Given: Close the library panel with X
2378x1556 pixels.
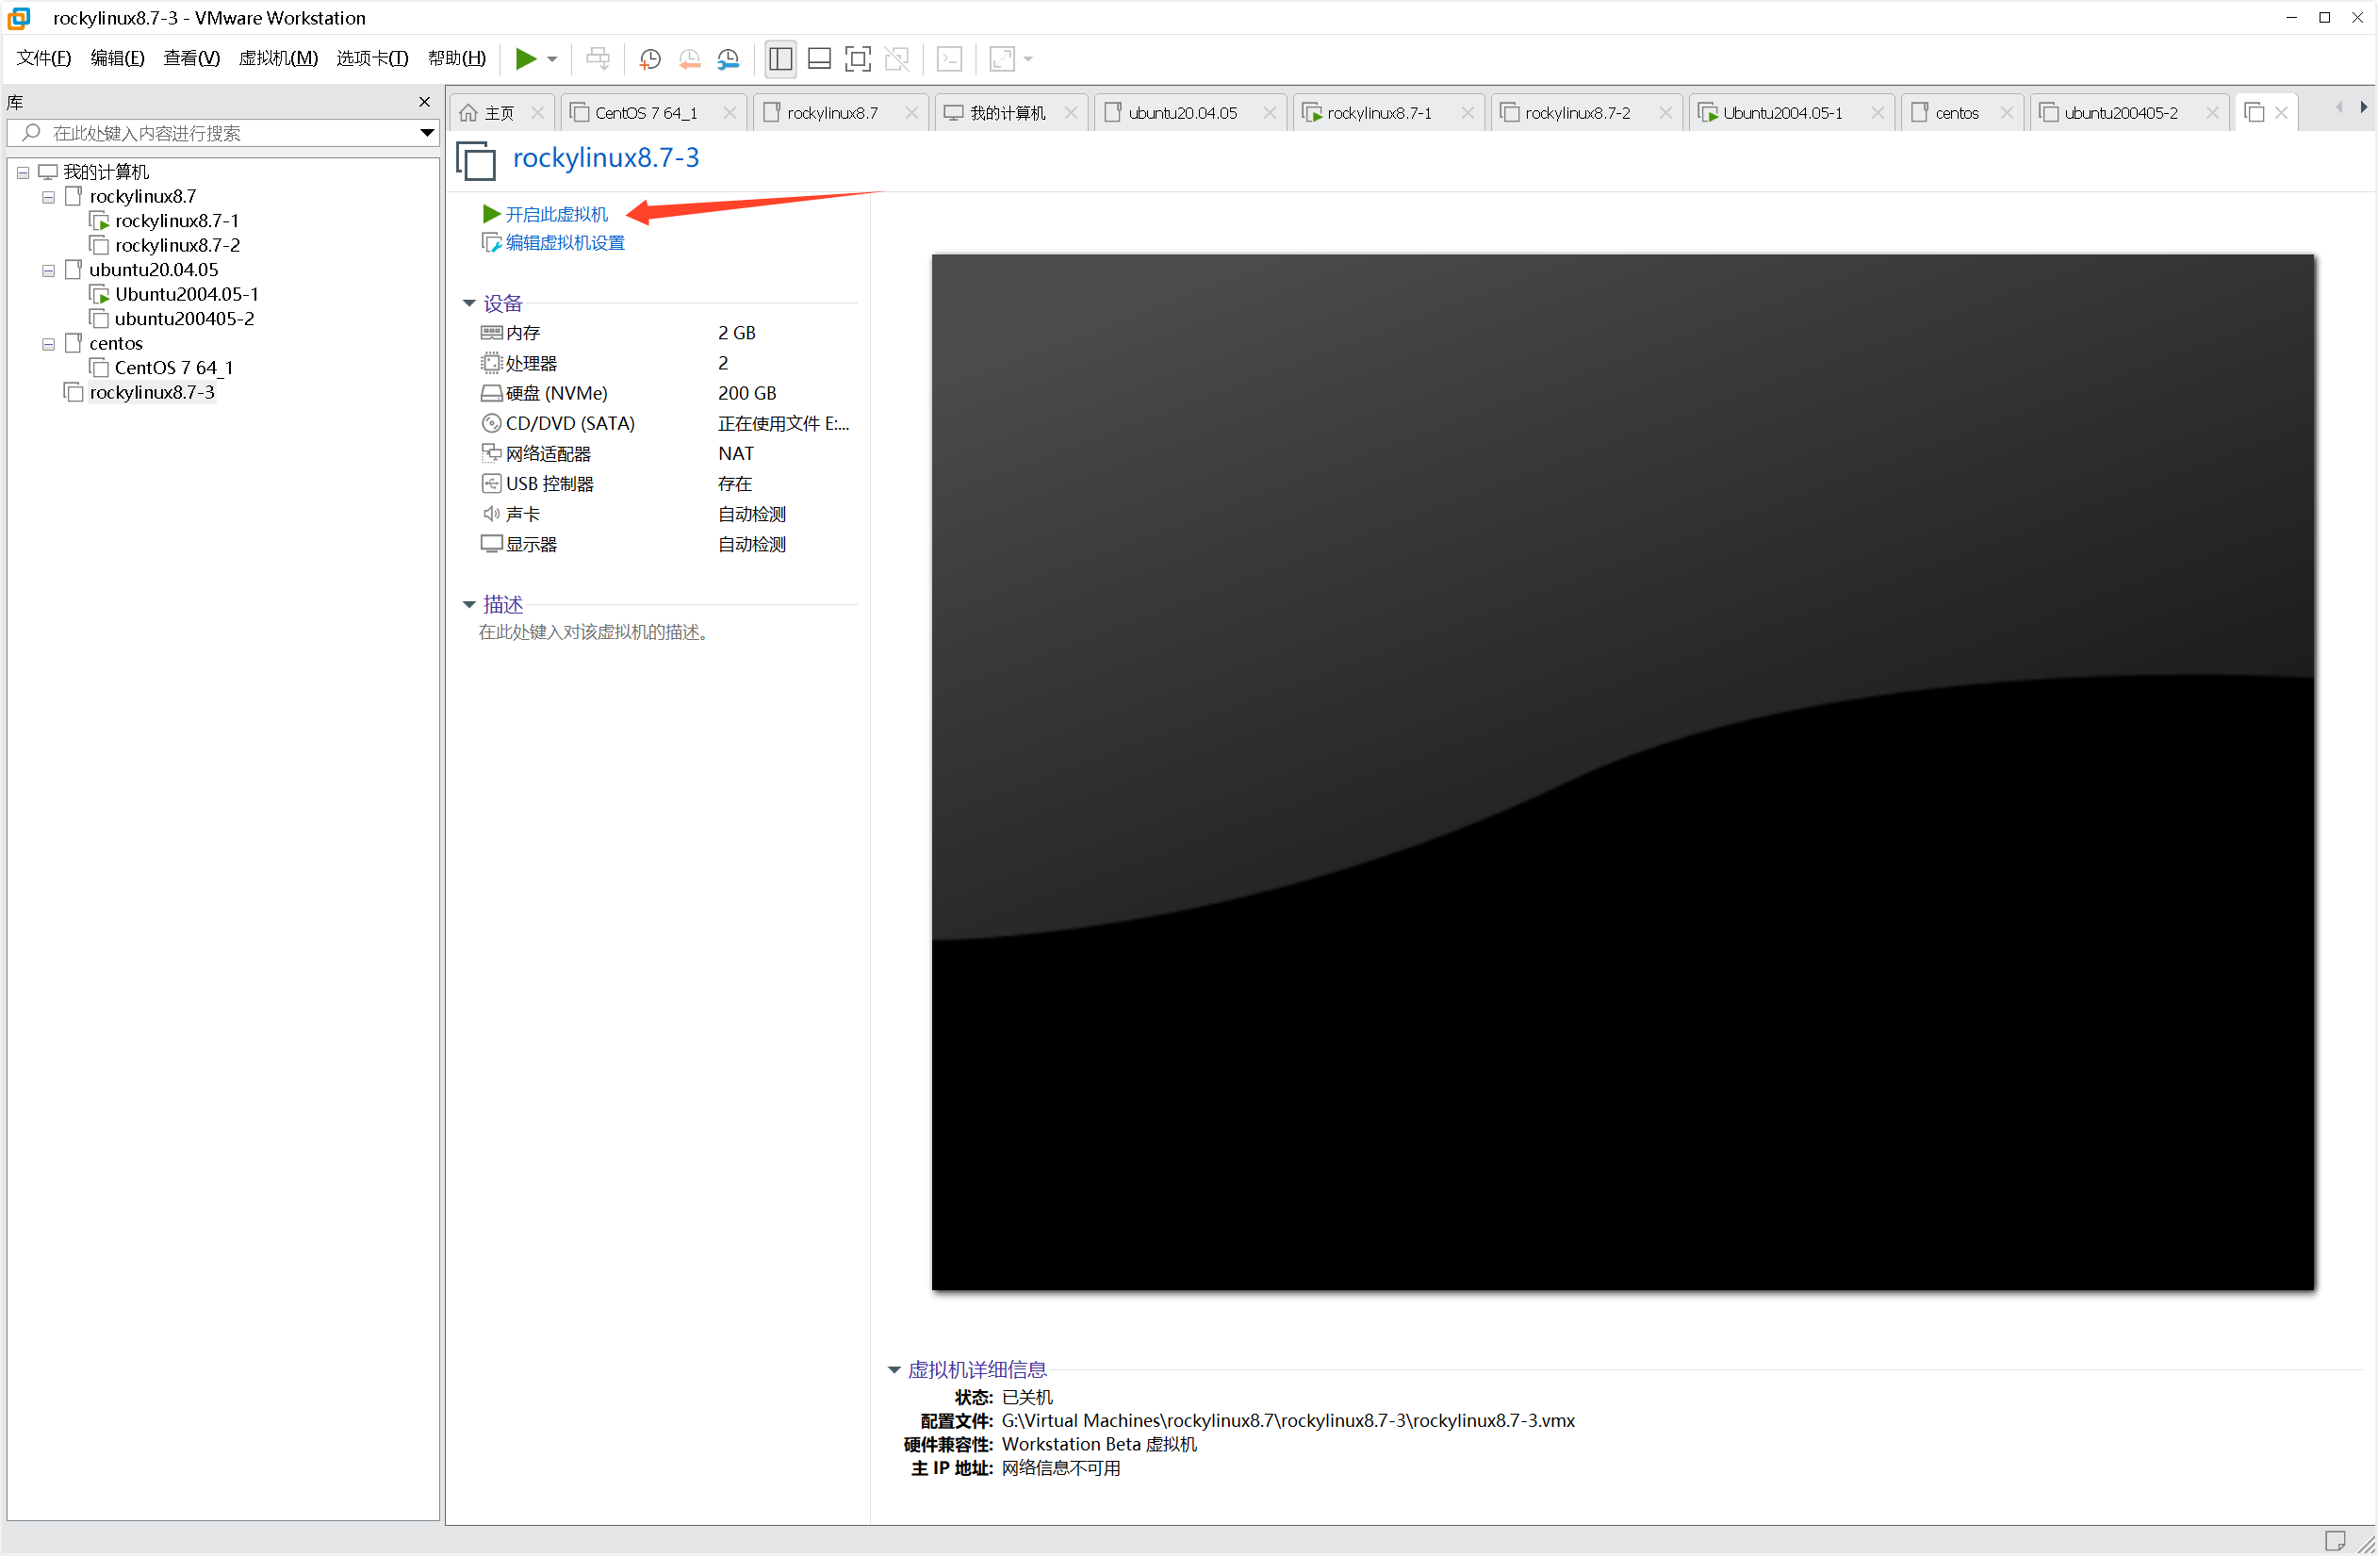Looking at the screenshot, I should (425, 102).
